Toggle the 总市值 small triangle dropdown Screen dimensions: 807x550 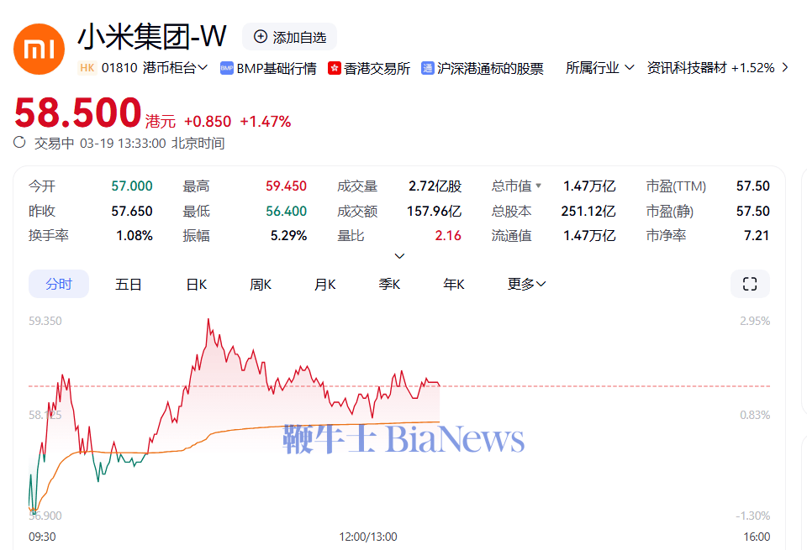pos(538,186)
